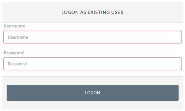Click the gray placeholder text 'Password'
Image resolution: width=185 pixels, height=111 pixels.
tap(17, 64)
